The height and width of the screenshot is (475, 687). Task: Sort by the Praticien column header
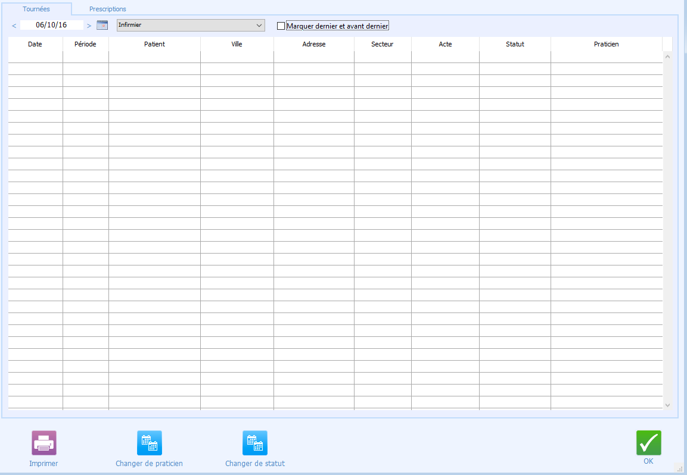[607, 44]
